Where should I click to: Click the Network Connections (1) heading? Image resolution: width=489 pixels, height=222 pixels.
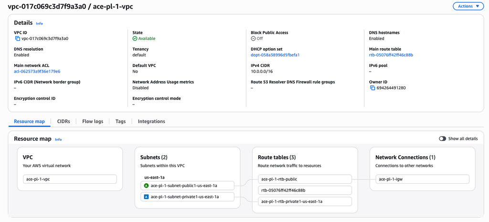(405, 158)
